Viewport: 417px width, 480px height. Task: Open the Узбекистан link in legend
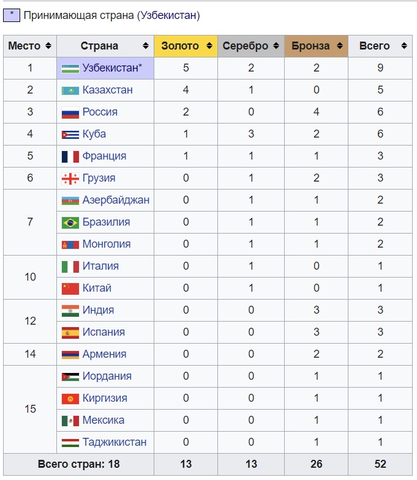[168, 15]
